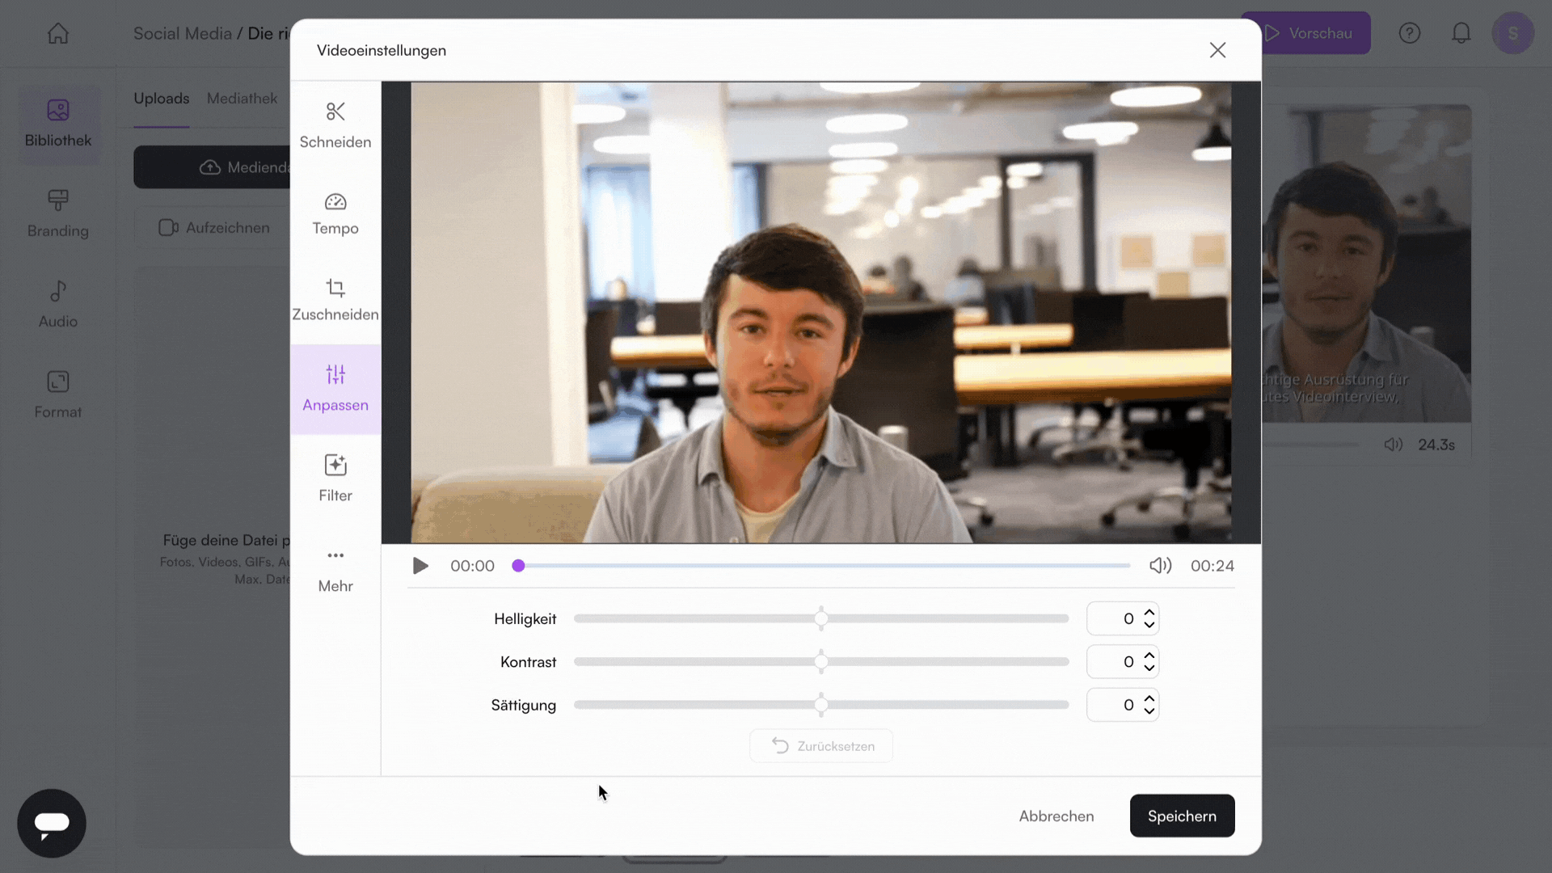Click the Vorschau preview button

tap(1316, 33)
